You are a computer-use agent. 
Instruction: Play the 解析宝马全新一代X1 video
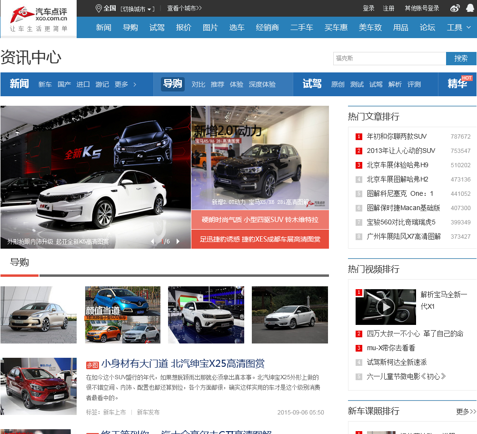[386, 307]
